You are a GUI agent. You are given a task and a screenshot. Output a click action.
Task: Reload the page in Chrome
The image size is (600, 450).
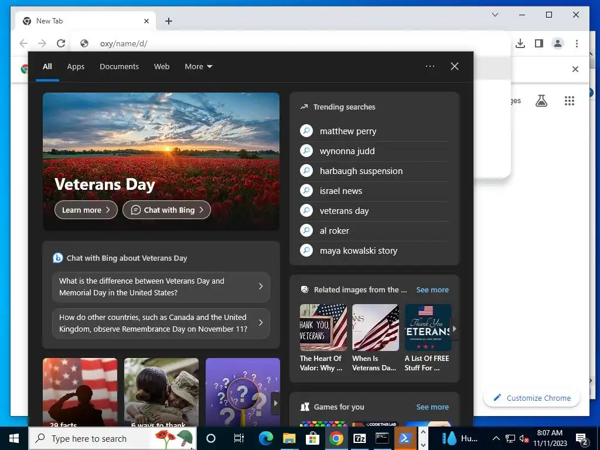[x=61, y=43]
